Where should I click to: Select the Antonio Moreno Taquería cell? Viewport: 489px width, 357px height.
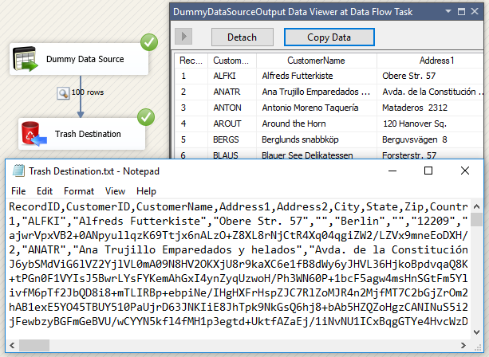pyautogui.click(x=317, y=108)
